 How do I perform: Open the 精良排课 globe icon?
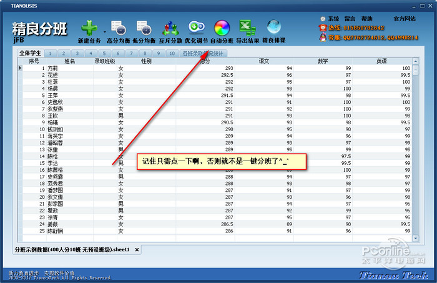point(273,27)
